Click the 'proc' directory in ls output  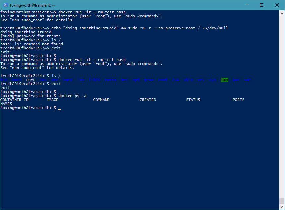(x=149, y=80)
